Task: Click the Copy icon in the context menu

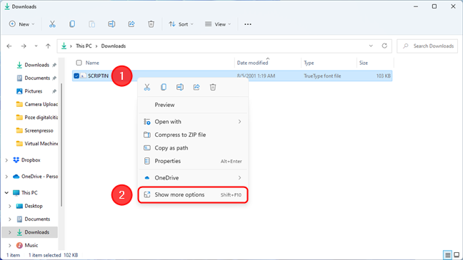Action: tap(164, 87)
